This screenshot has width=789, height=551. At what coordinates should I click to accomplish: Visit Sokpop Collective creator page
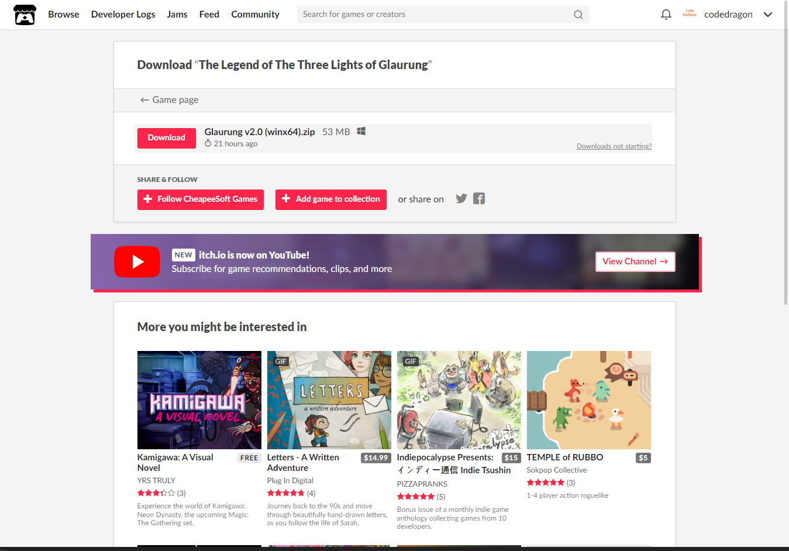(557, 470)
